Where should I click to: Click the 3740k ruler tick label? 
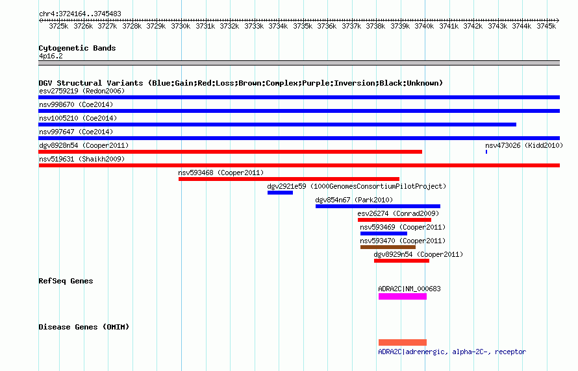tap(424, 26)
